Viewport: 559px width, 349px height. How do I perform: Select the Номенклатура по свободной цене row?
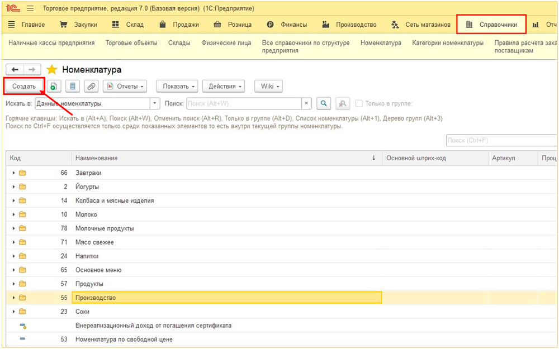point(124,340)
